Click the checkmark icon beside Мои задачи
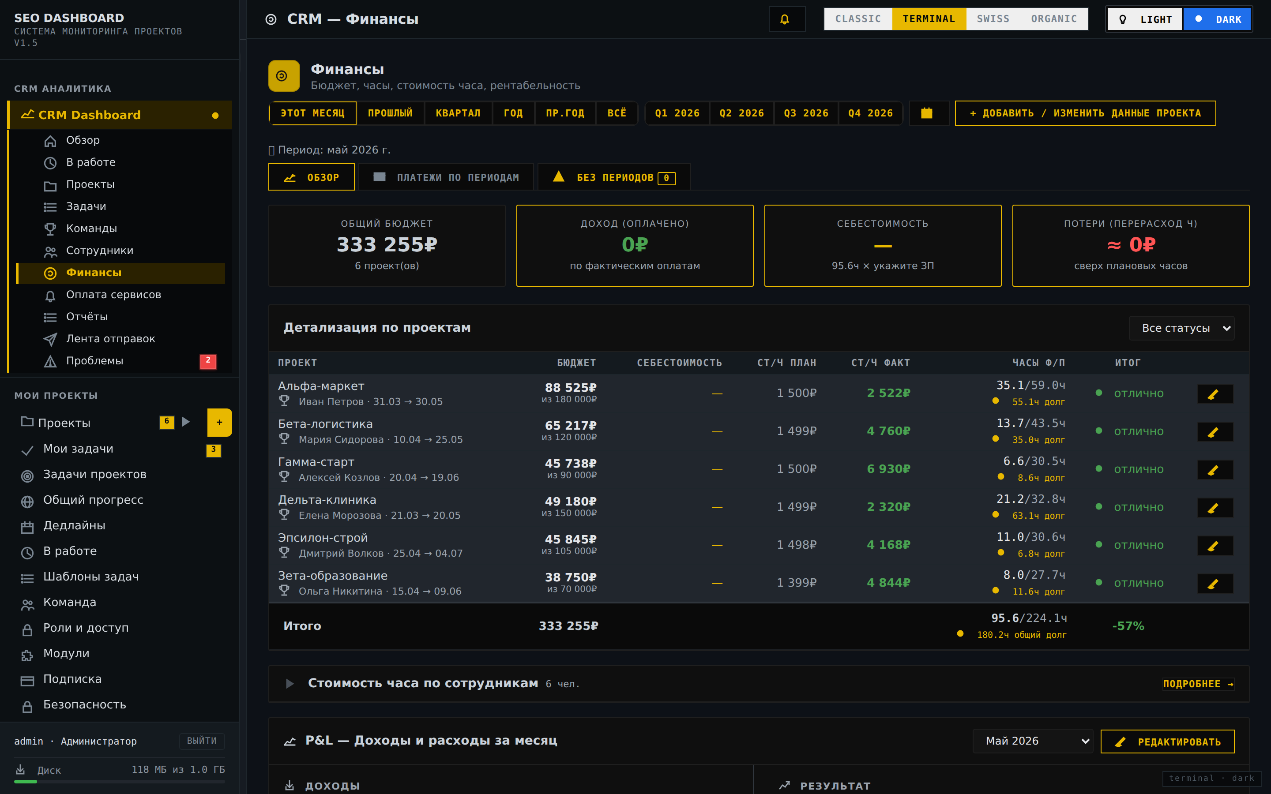 point(27,449)
